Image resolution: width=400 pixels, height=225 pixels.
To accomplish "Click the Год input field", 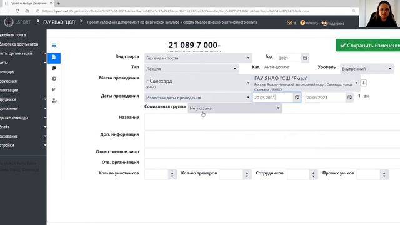I will coord(289,58).
